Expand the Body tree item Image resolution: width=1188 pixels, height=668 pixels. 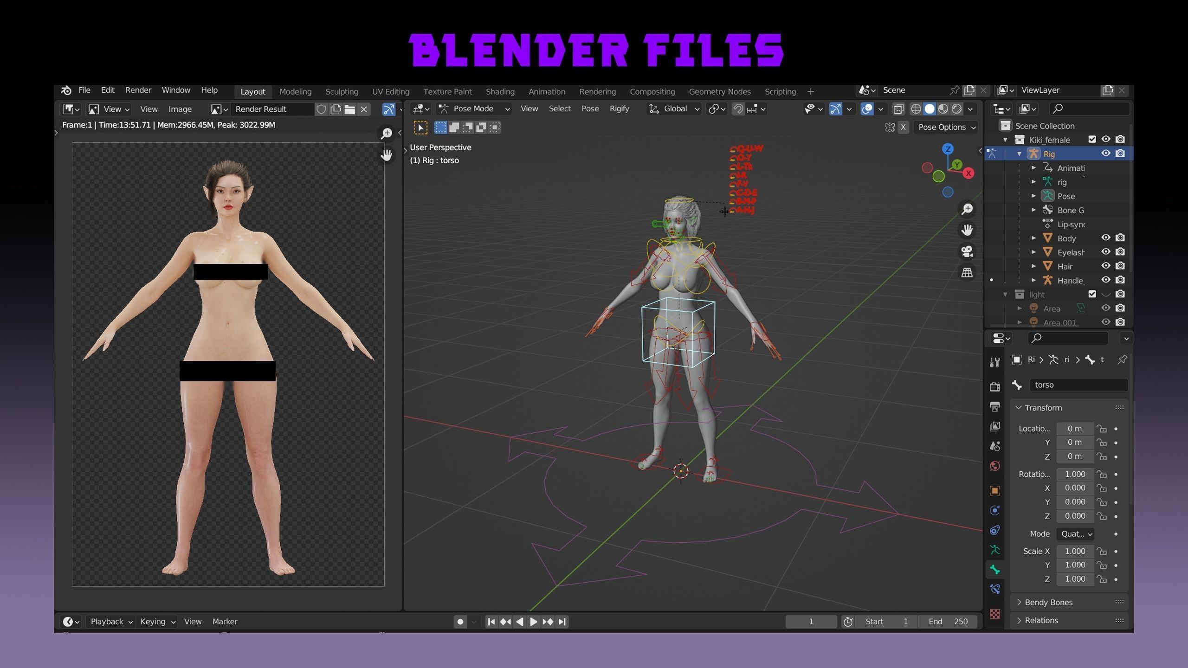coord(1034,238)
